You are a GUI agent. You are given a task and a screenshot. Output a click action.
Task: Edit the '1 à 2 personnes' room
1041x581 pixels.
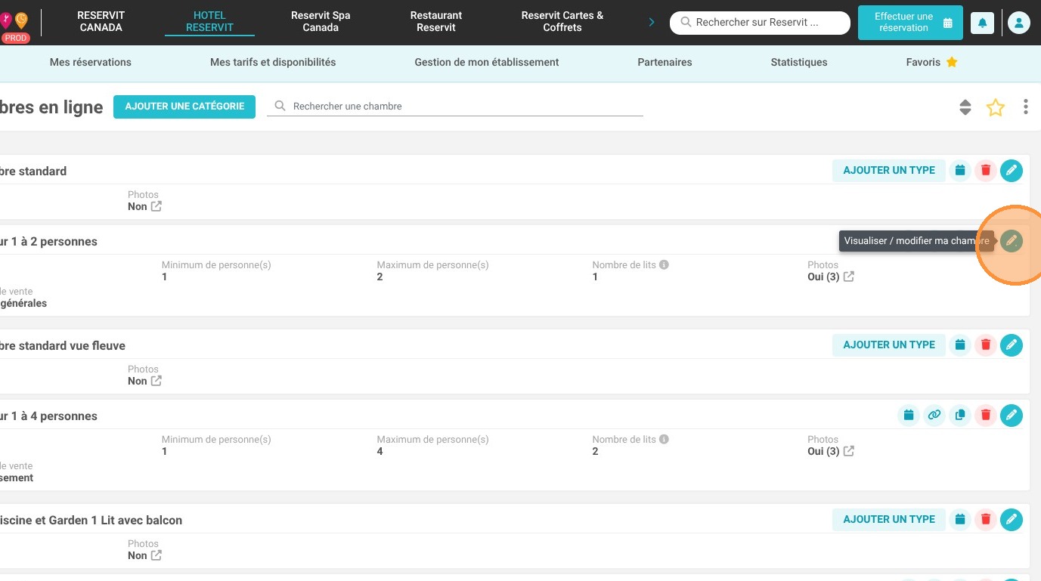click(x=1012, y=241)
